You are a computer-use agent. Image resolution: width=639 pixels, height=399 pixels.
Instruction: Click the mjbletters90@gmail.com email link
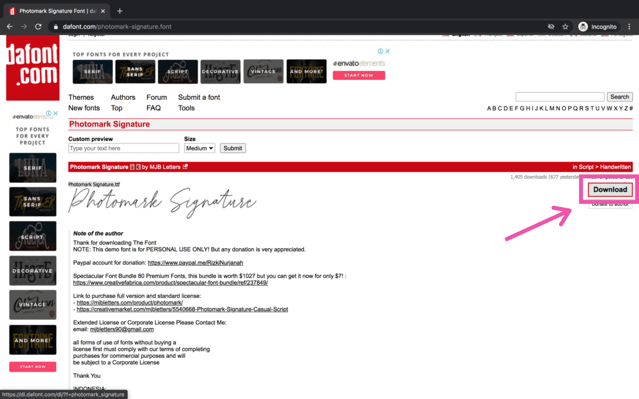pyautogui.click(x=122, y=329)
